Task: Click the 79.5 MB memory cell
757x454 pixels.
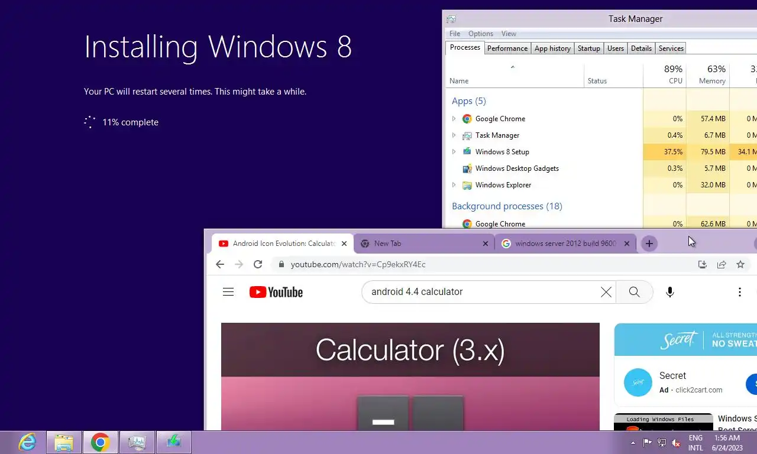Action: coord(708,152)
